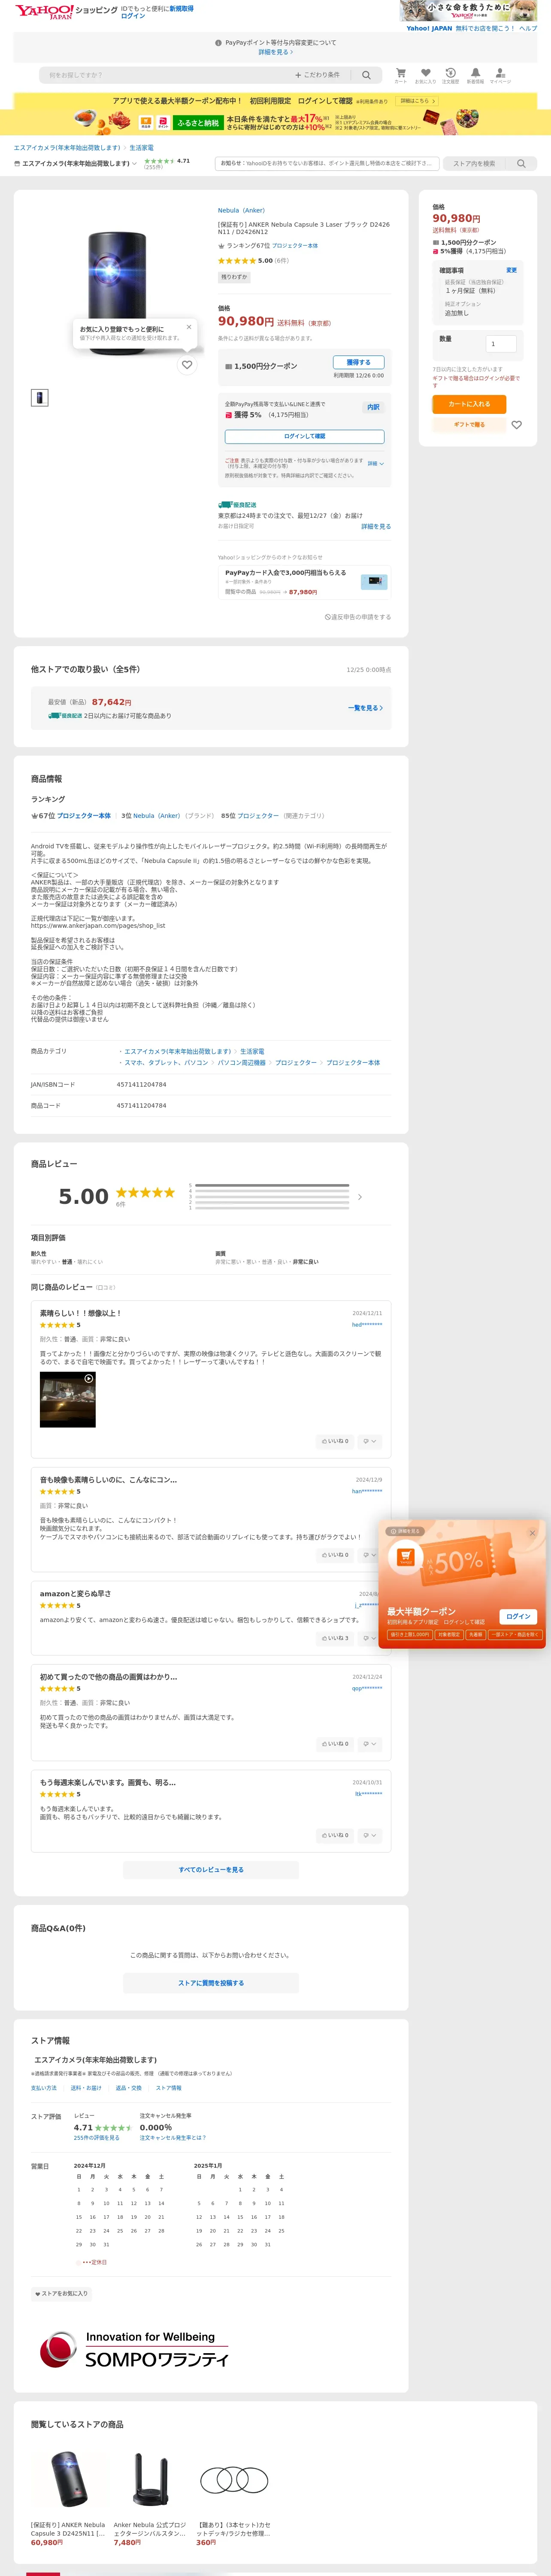Expand flag dropdown on もう毎週末 review

click(370, 1835)
